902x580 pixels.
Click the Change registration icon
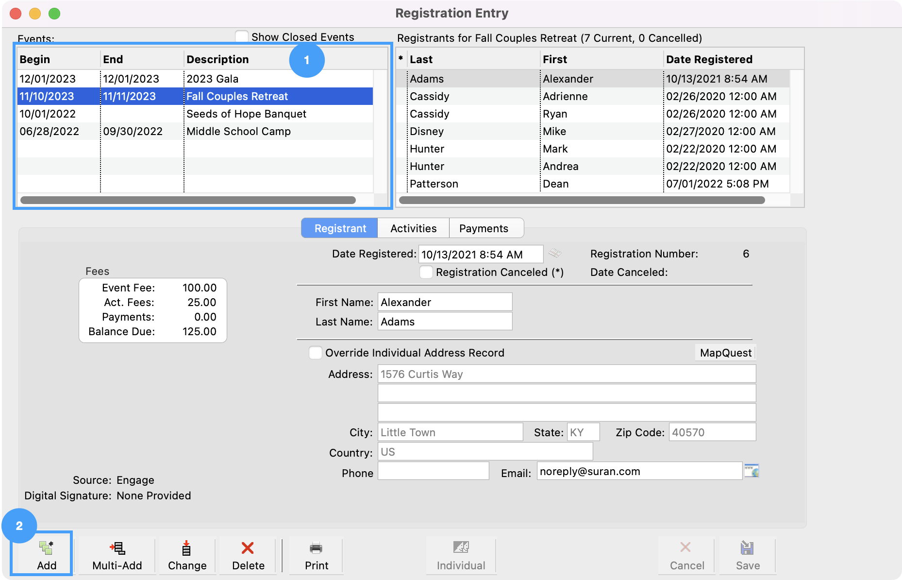click(x=186, y=548)
